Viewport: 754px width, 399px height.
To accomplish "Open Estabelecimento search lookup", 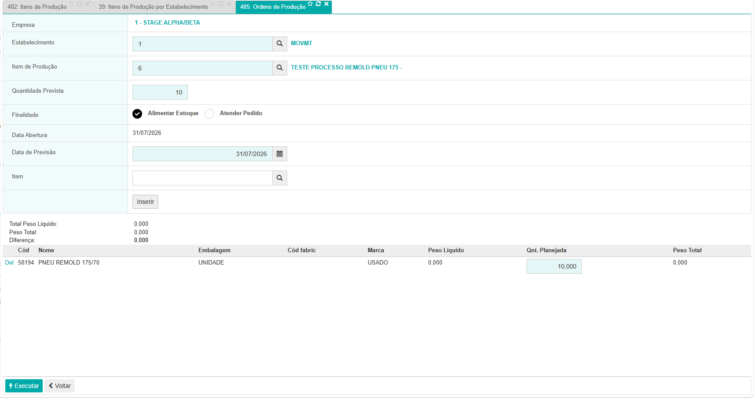I will tap(280, 44).
